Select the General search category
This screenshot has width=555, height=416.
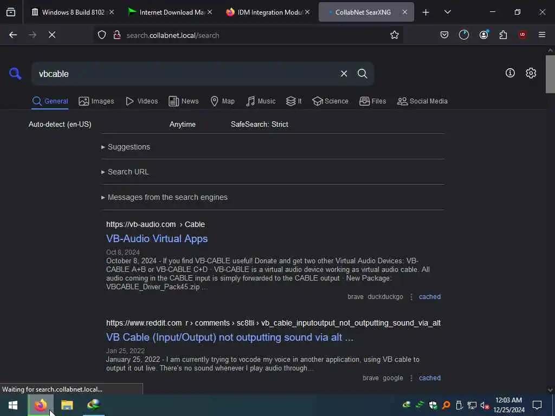50,101
